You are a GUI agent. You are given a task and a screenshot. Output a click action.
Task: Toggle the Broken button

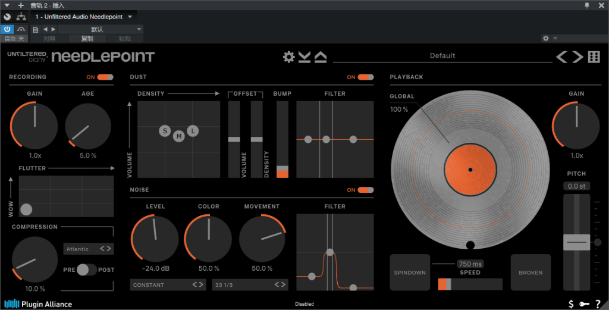(530, 273)
